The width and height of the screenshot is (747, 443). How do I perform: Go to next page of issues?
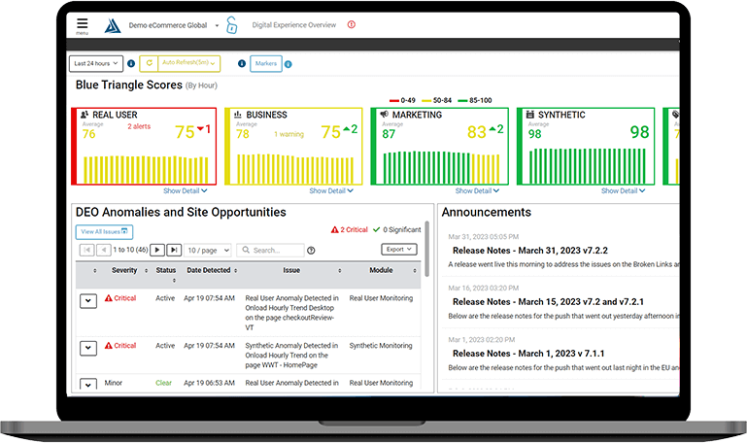click(158, 250)
